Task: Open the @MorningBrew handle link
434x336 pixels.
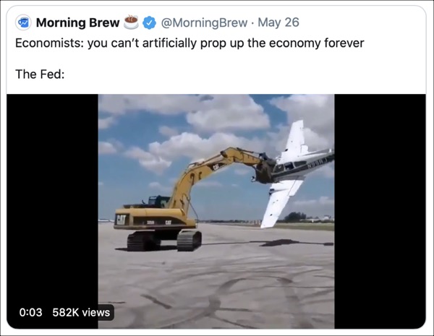Action: [x=204, y=22]
